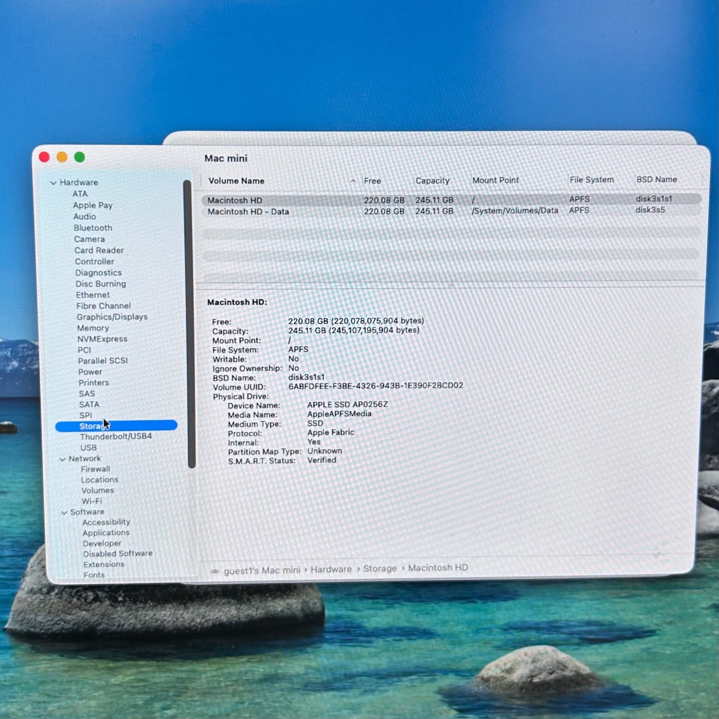Click guest1's Mac mini in the path bar
Image resolution: width=719 pixels, height=719 pixels.
point(262,570)
